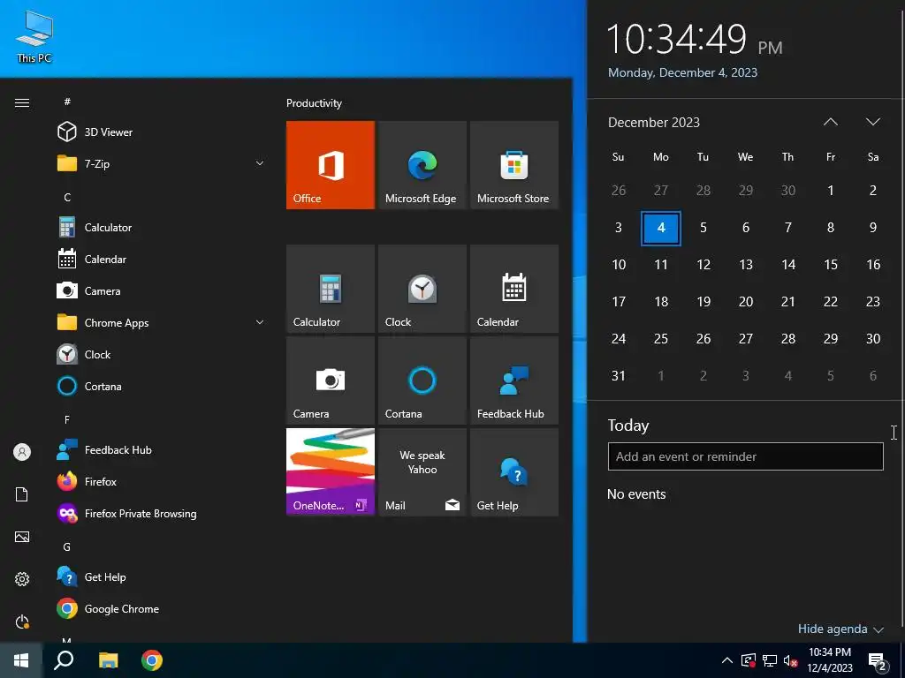Click the Monday, December 4, 2023 date link
Image resolution: width=905 pixels, height=678 pixels.
(682, 72)
